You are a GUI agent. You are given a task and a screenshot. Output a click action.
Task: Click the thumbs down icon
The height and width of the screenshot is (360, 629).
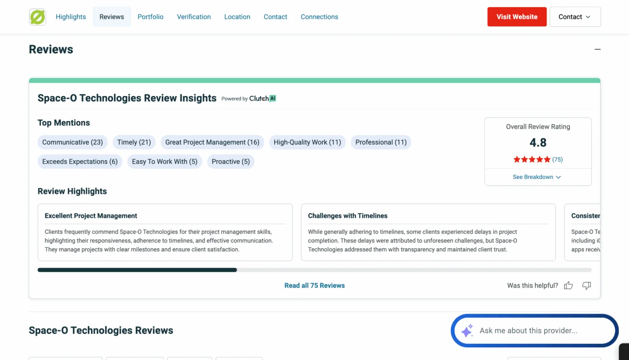pos(587,285)
